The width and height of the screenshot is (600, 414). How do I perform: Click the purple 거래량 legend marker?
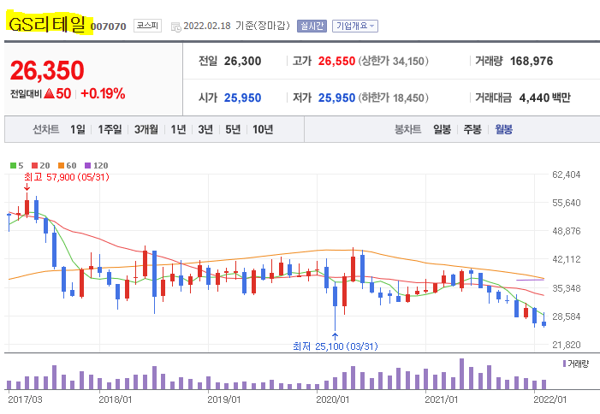click(564, 364)
